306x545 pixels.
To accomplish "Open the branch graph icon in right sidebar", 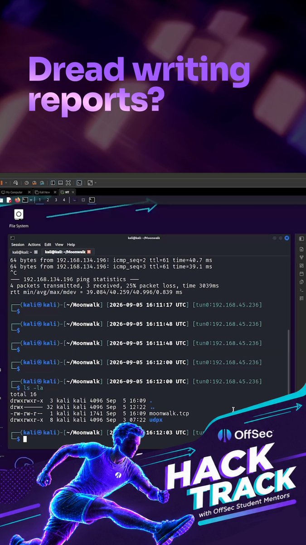I will point(301,258).
